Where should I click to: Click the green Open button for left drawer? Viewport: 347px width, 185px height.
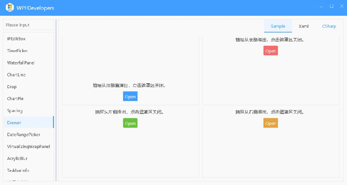[130, 123]
